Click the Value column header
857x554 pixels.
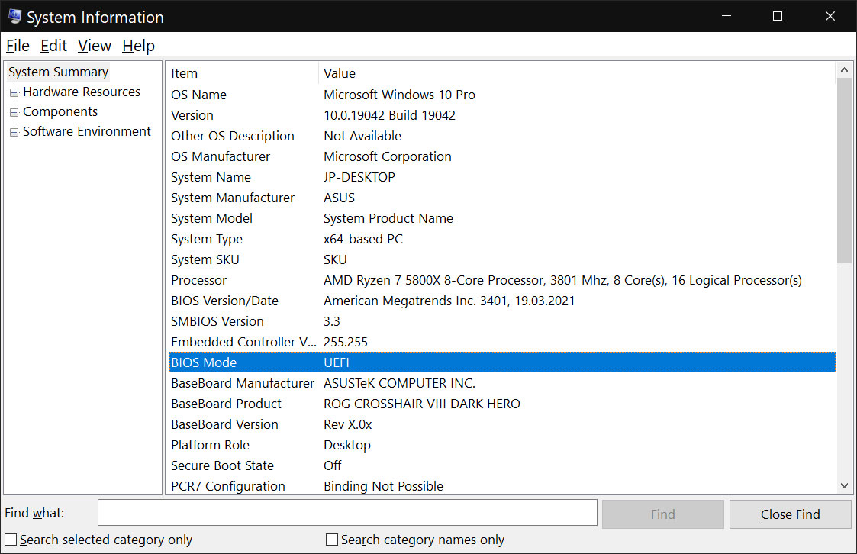pyautogui.click(x=577, y=73)
